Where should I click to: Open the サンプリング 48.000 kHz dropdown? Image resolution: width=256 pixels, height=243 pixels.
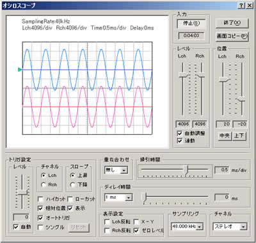click(x=187, y=226)
